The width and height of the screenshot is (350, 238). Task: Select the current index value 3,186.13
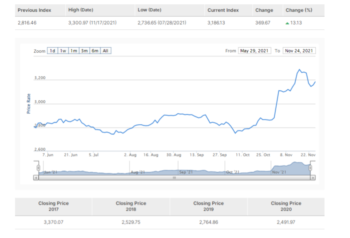click(x=216, y=23)
